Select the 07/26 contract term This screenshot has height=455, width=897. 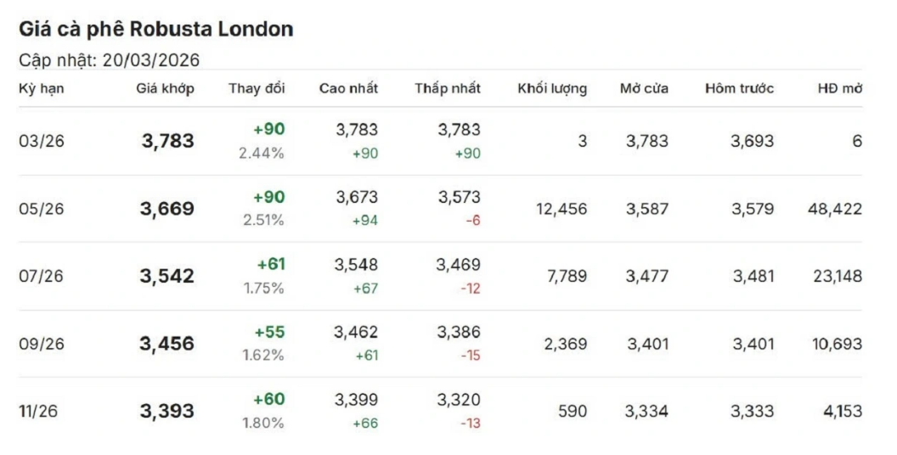(42, 276)
